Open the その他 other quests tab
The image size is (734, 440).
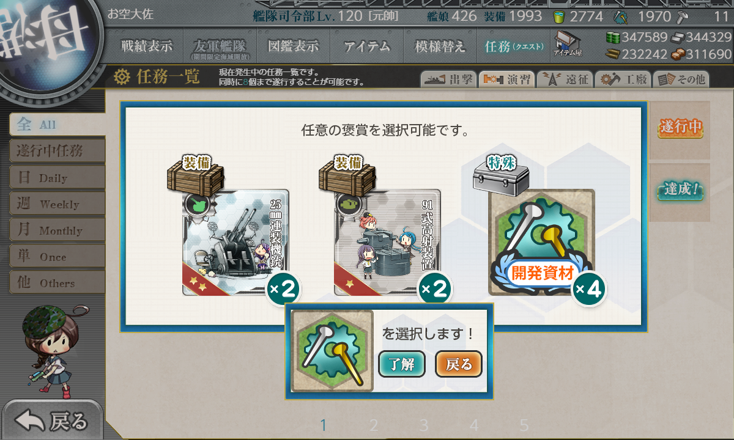pyautogui.click(x=681, y=79)
